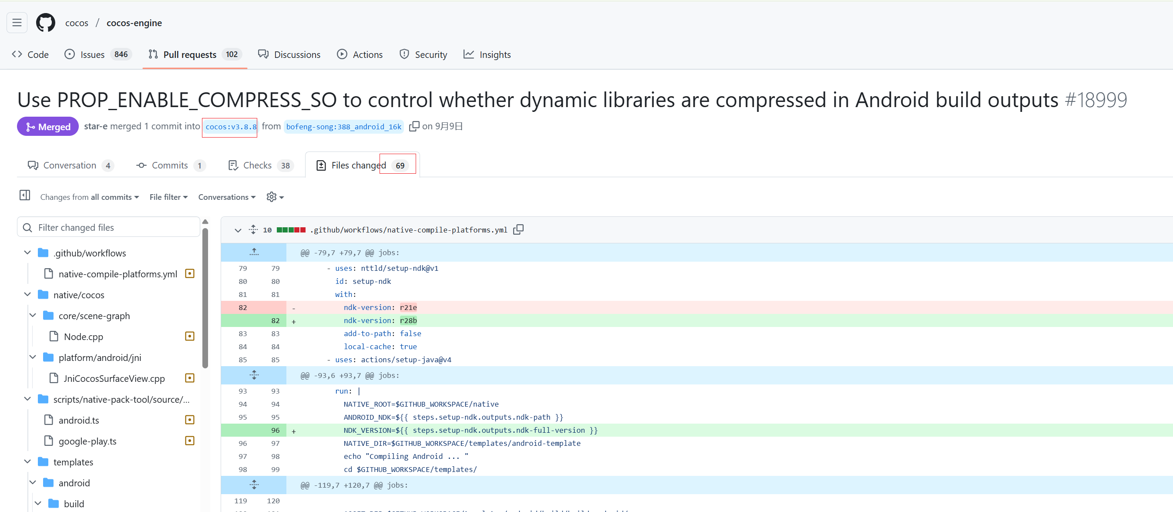Collapse the native-compile-platforms.yml diff
Image resolution: width=1173 pixels, height=512 pixels.
coord(238,230)
